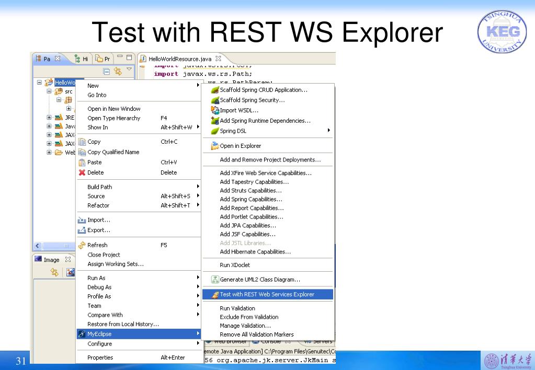
Task: Expand the Spring DSL submenu arrow
Action: (329, 130)
